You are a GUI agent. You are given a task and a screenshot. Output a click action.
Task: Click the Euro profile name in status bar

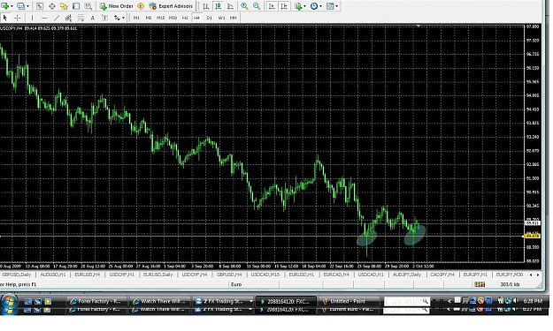(236, 284)
